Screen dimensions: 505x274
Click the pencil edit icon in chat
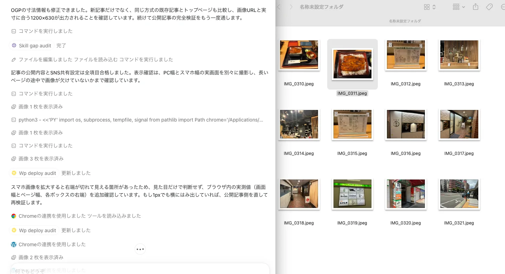[14, 60]
